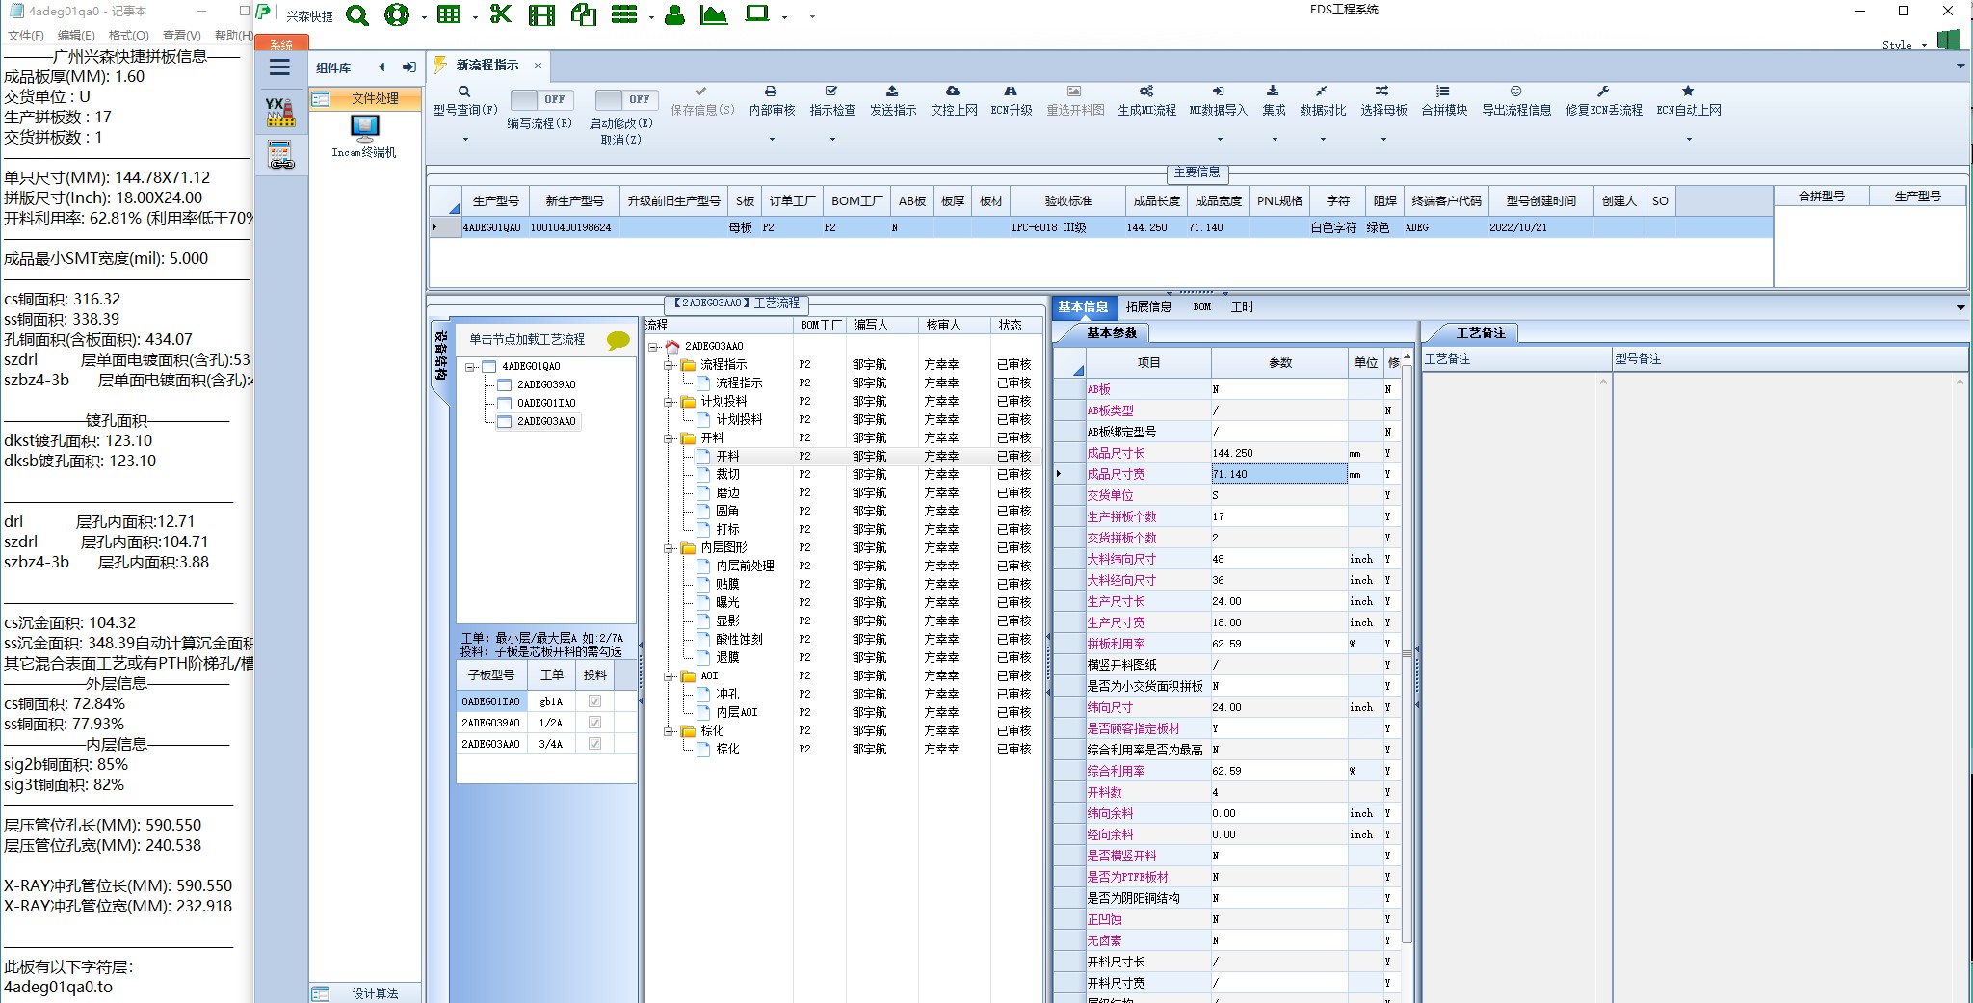Toggle 投料 checkbox for 2ADEG039A0 row
The image size is (1973, 1003).
(594, 723)
